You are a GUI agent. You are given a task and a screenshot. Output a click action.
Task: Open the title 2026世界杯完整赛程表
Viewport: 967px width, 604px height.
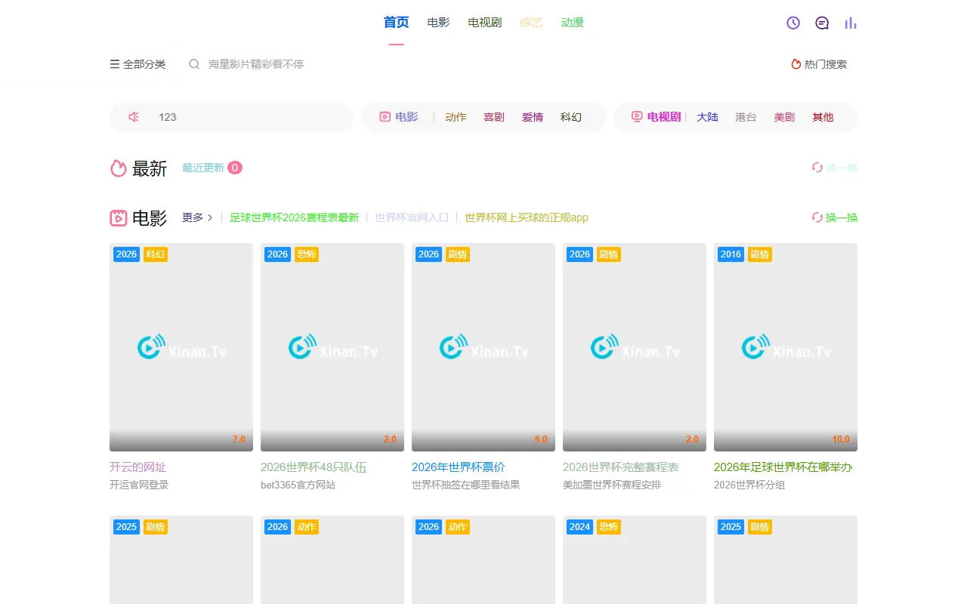[621, 467]
